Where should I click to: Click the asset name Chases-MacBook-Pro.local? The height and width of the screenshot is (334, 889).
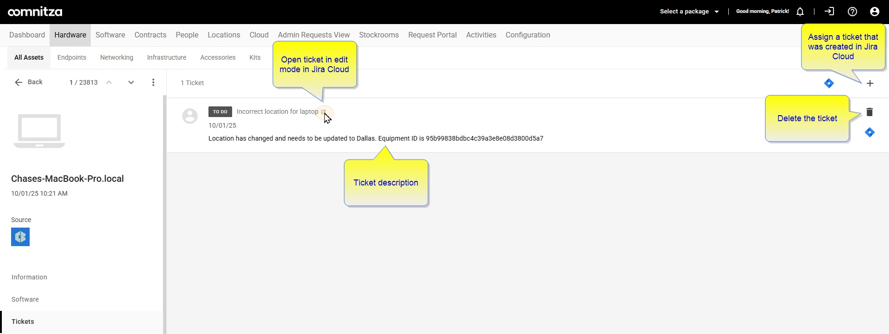[x=68, y=179]
